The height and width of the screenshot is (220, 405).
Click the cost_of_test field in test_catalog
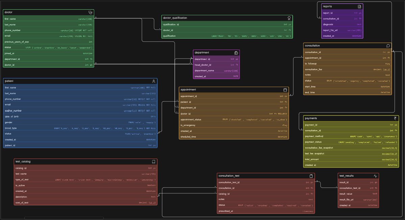(84, 203)
